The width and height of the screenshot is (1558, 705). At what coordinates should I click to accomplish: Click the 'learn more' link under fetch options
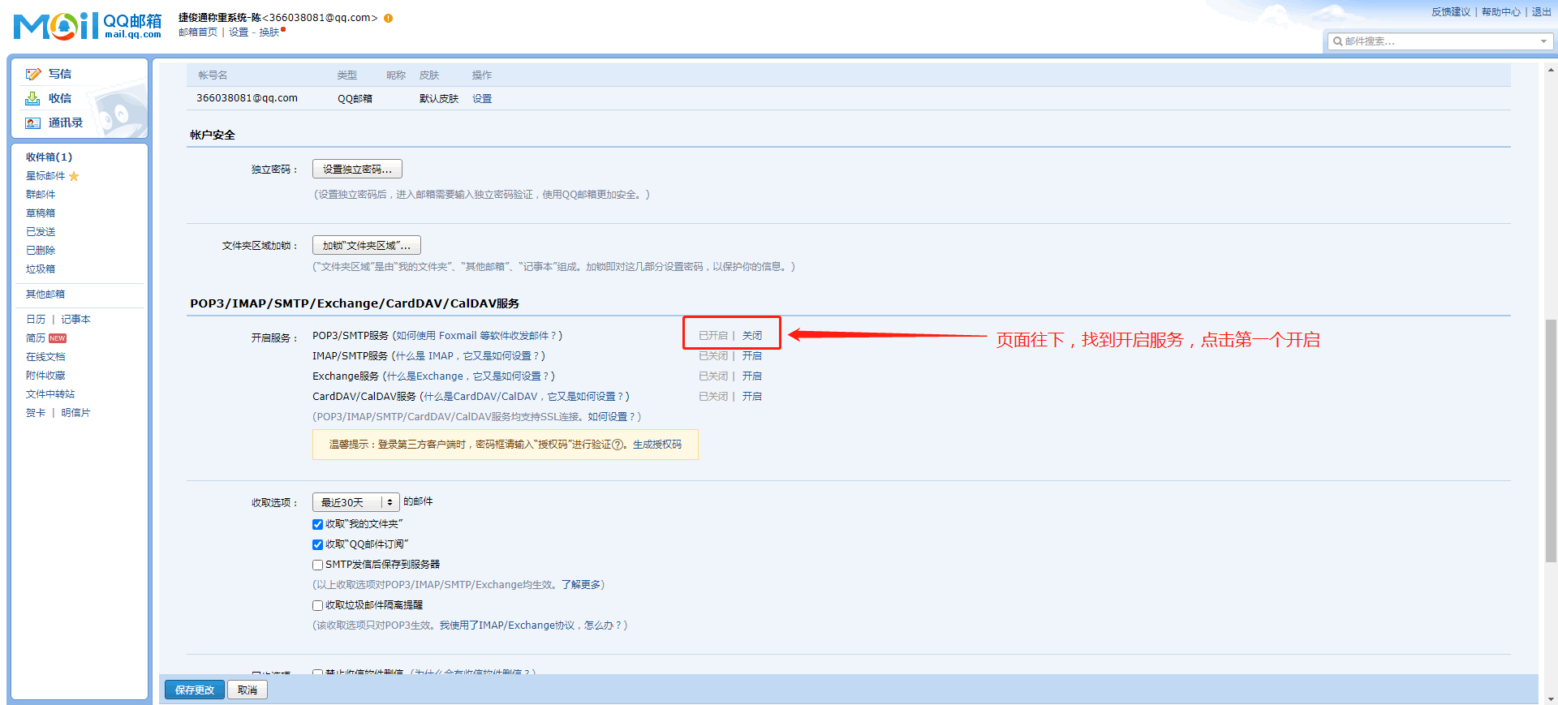pos(580,585)
